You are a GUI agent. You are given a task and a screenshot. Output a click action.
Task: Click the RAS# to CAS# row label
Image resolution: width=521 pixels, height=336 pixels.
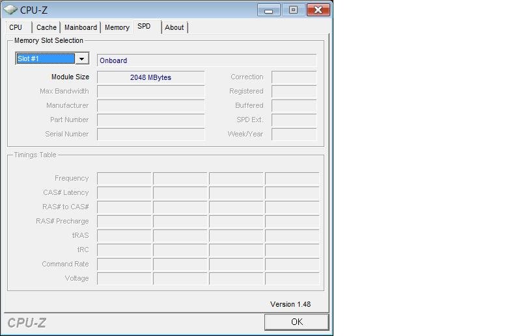66,207
